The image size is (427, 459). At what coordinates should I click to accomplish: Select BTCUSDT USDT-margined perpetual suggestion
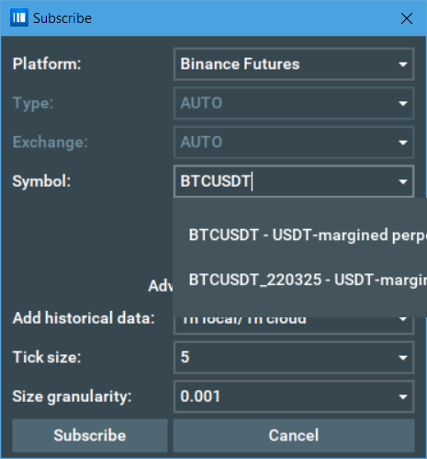click(x=300, y=235)
